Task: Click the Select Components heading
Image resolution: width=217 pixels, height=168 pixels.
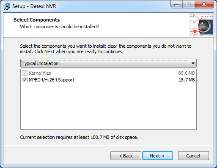Action: click(x=36, y=20)
